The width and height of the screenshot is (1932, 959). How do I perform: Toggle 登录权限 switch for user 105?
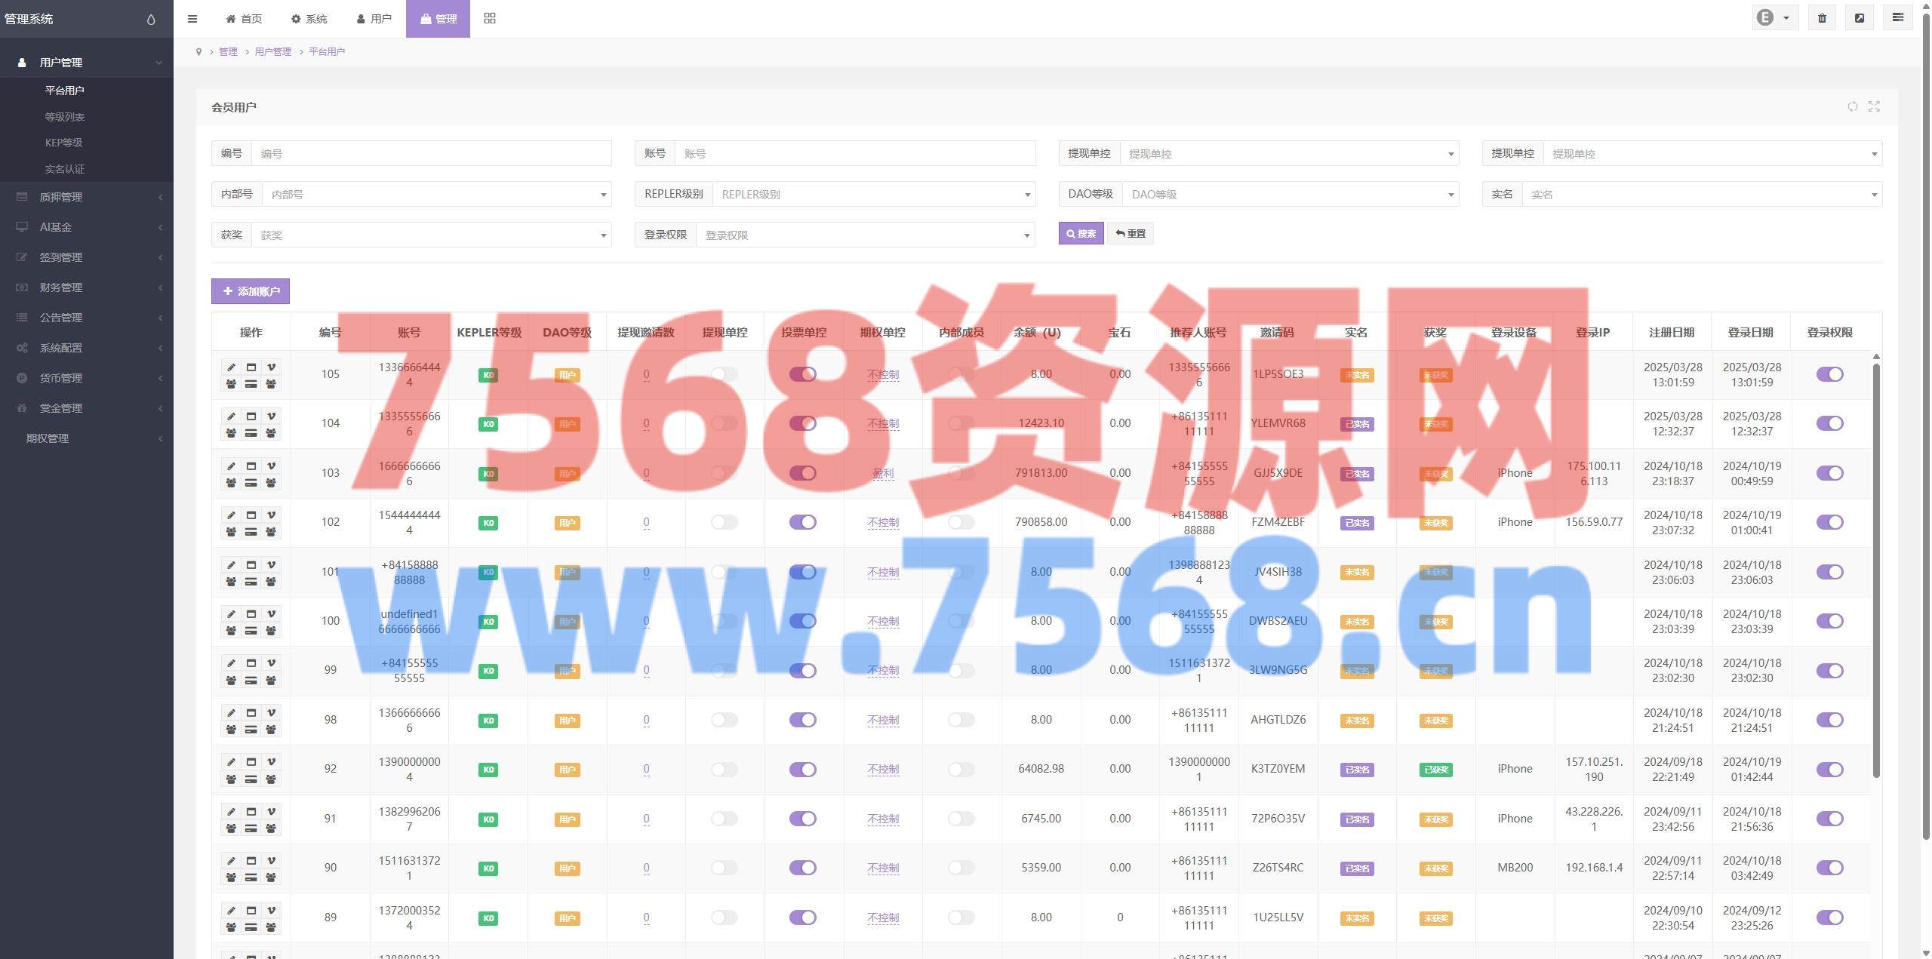(1829, 374)
